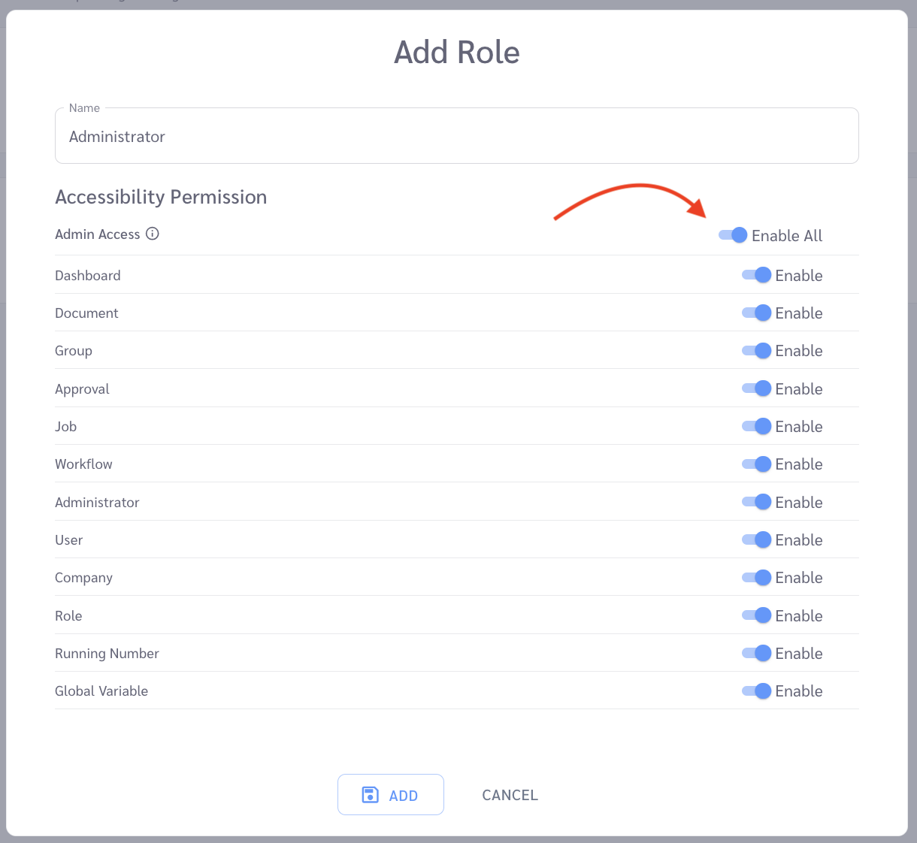Toggle the Enable All switch
917x843 pixels.
pyautogui.click(x=733, y=235)
